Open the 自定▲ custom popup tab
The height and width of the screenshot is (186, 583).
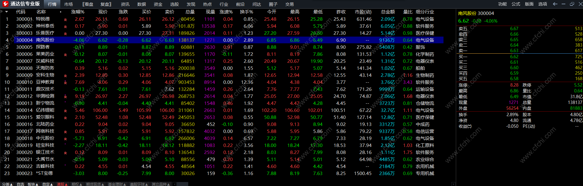pos(48,184)
